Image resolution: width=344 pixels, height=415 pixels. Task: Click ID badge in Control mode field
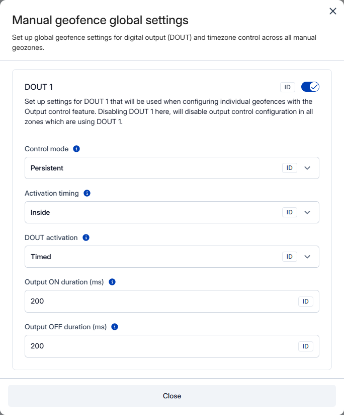pyautogui.click(x=289, y=168)
